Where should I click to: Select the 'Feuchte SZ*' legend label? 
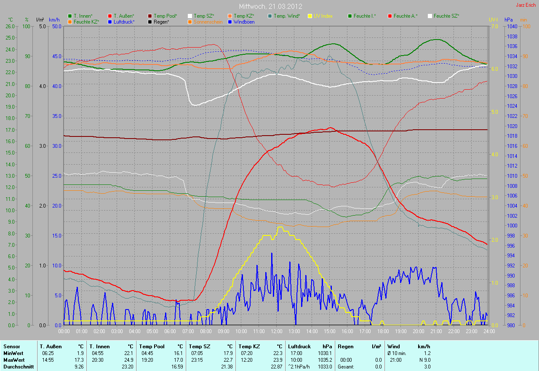pos(447,16)
